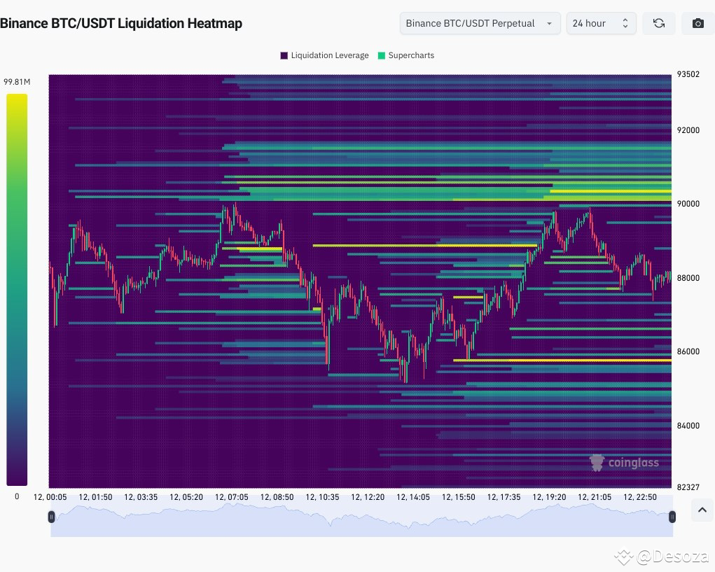The image size is (715, 572).
Task: Toggle visibility of the Liquidation Leverage series
Action: click(324, 55)
